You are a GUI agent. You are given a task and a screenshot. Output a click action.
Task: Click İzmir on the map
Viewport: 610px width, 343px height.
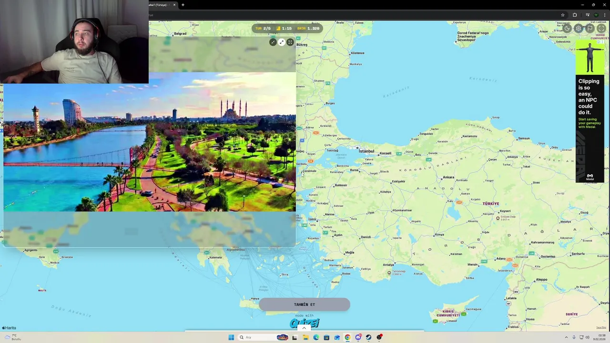(x=312, y=220)
